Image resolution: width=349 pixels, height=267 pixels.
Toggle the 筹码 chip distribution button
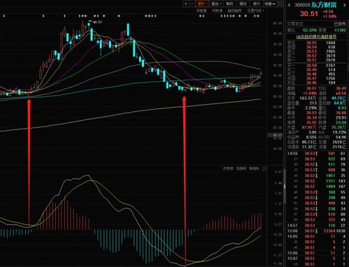(x=229, y=3)
